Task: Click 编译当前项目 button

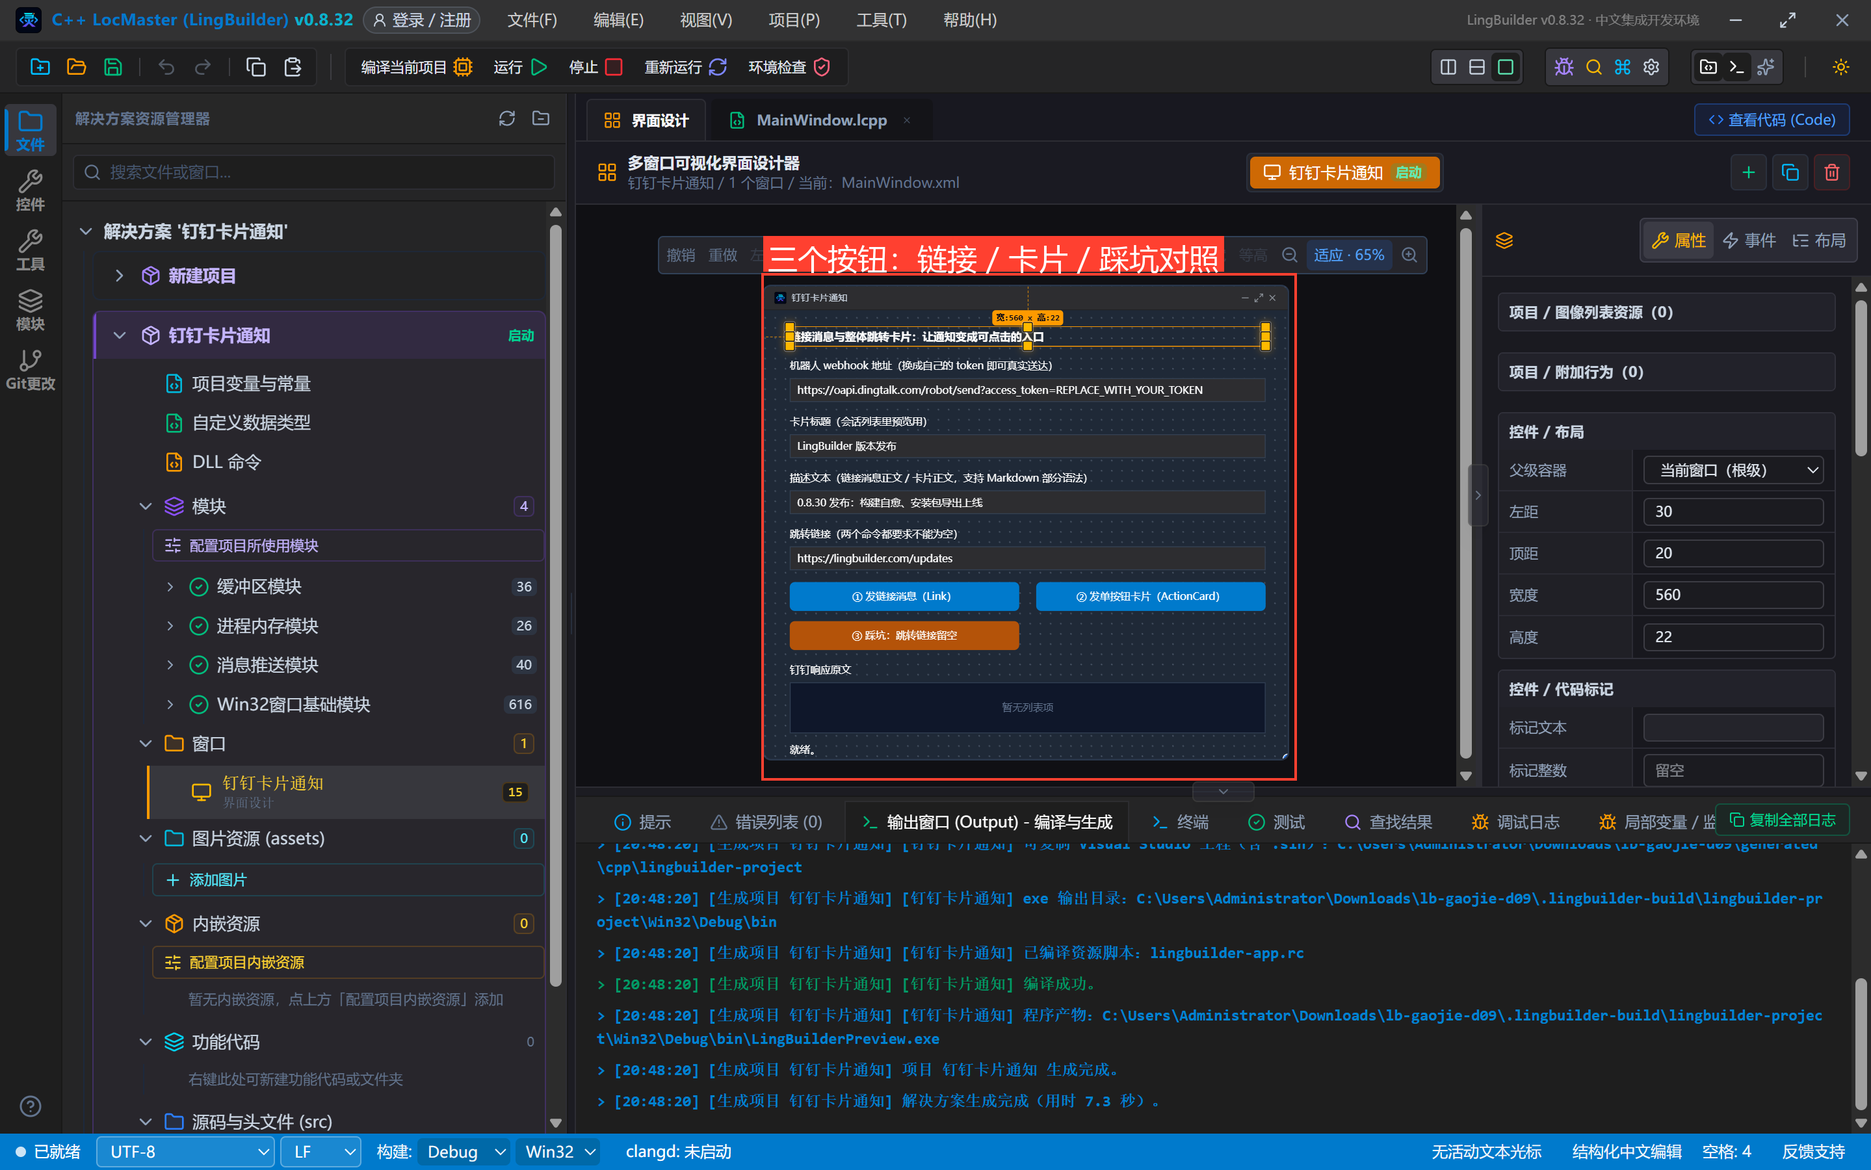Action: (x=416, y=68)
